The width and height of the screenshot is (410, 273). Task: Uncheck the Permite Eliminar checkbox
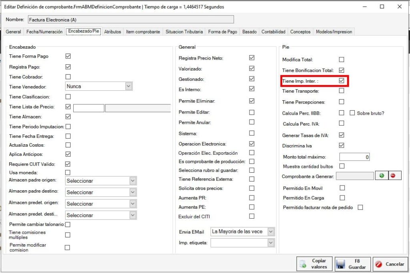click(x=251, y=101)
